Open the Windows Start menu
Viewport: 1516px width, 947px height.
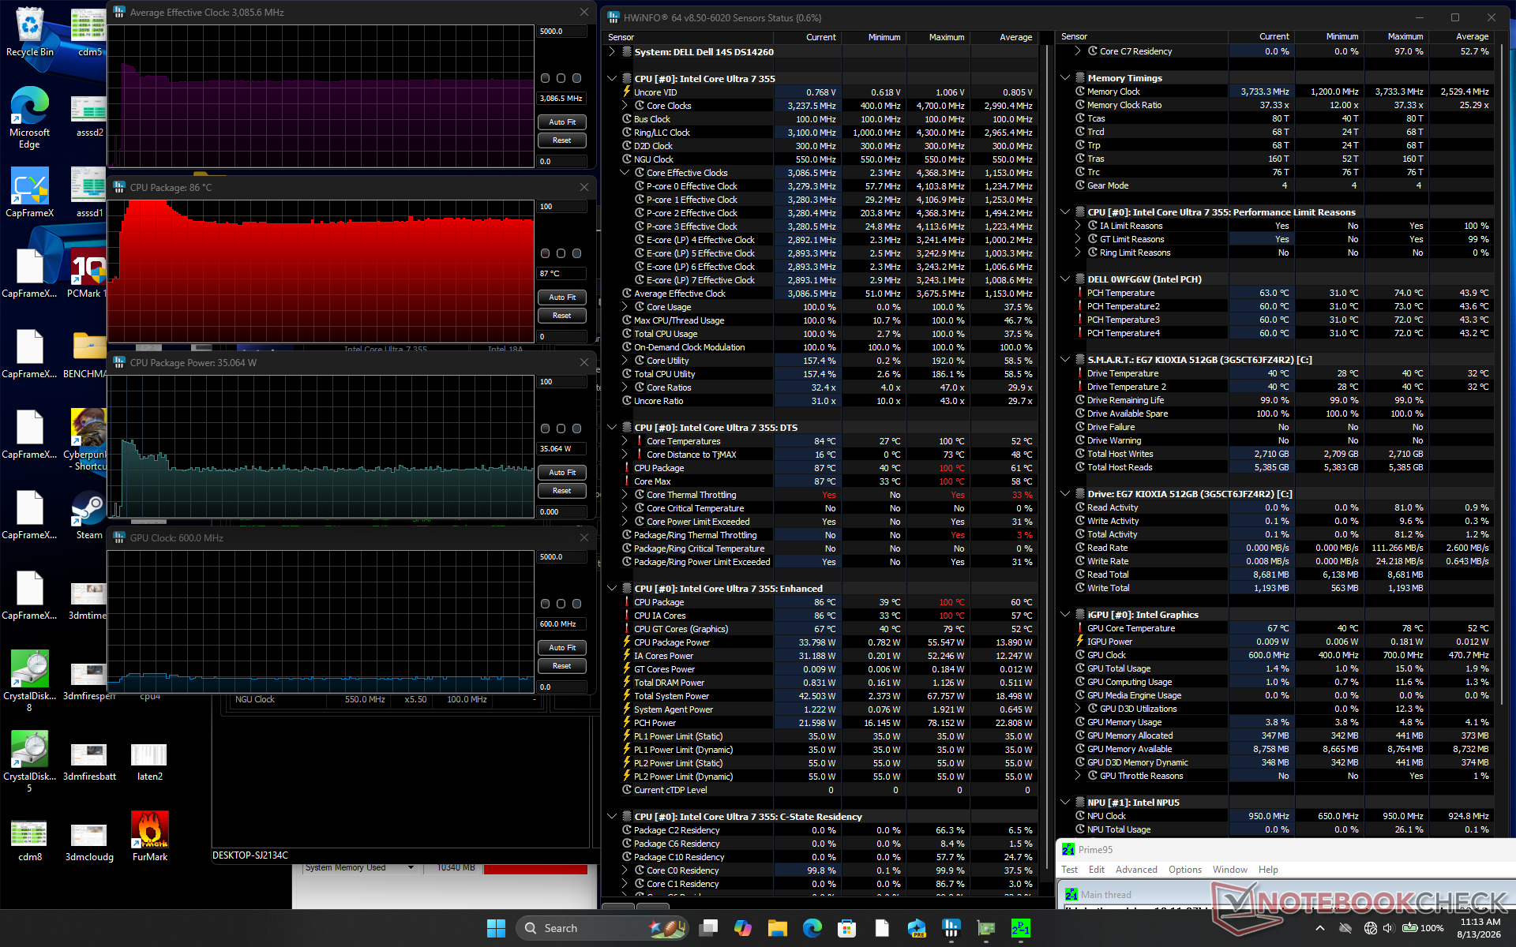click(496, 928)
